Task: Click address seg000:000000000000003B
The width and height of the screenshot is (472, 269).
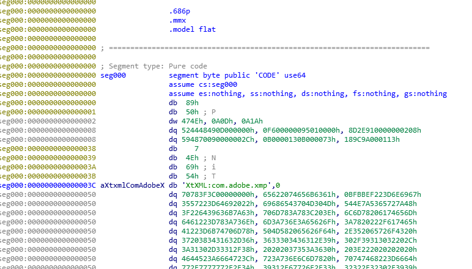Action: click(x=48, y=176)
